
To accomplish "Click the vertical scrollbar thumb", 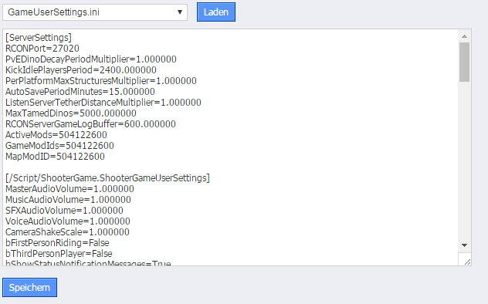I will click(x=464, y=62).
